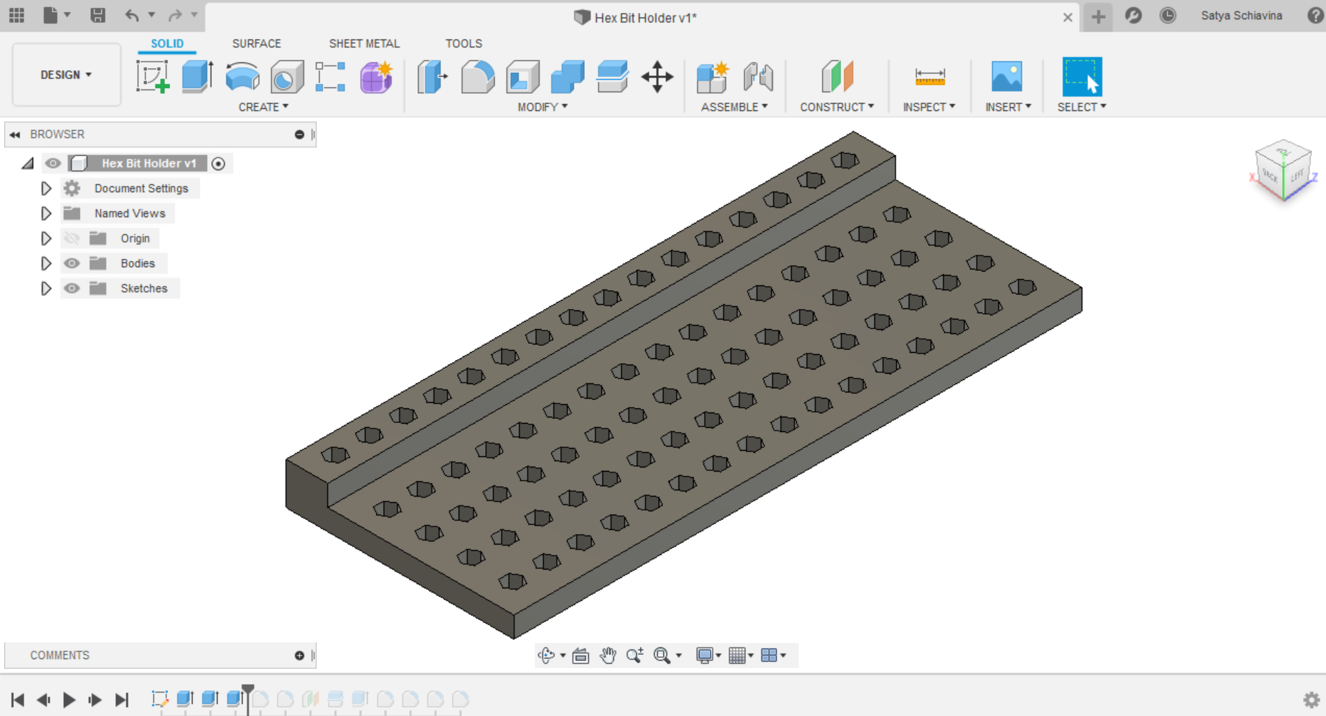Hide the Bodies folder
The image size is (1326, 716).
click(x=72, y=263)
